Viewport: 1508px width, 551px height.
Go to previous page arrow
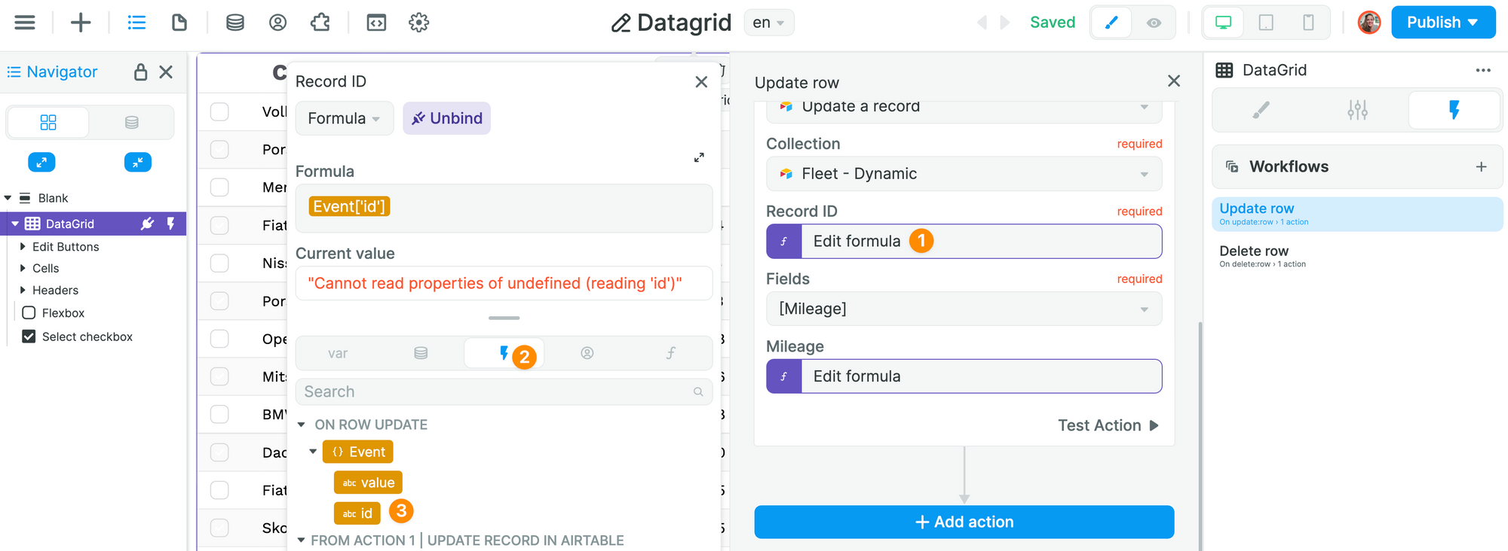tap(982, 23)
